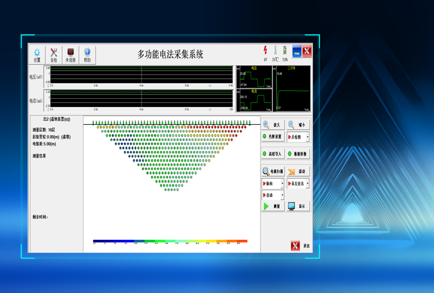Toggle the 高程导入 elevation import option
The height and width of the screenshot is (293, 434).
pyautogui.click(x=273, y=154)
